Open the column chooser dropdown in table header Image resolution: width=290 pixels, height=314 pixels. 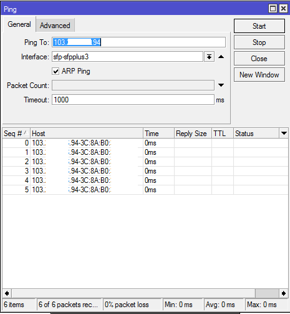[284, 133]
